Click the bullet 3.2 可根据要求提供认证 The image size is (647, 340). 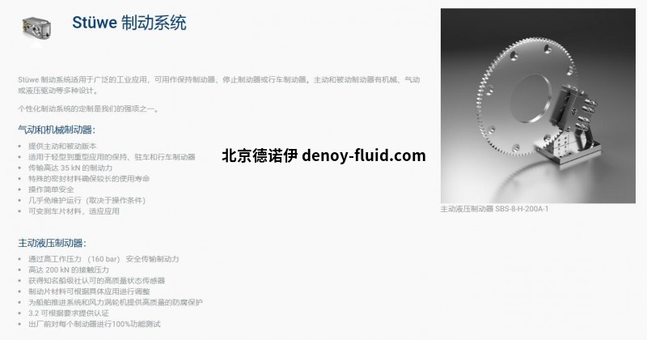(x=69, y=313)
